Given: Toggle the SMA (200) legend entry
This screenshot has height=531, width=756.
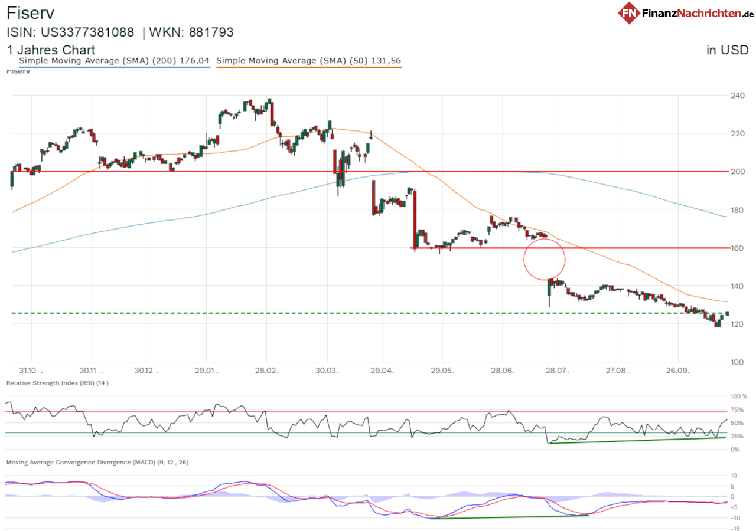Looking at the screenshot, I should pyautogui.click(x=115, y=60).
